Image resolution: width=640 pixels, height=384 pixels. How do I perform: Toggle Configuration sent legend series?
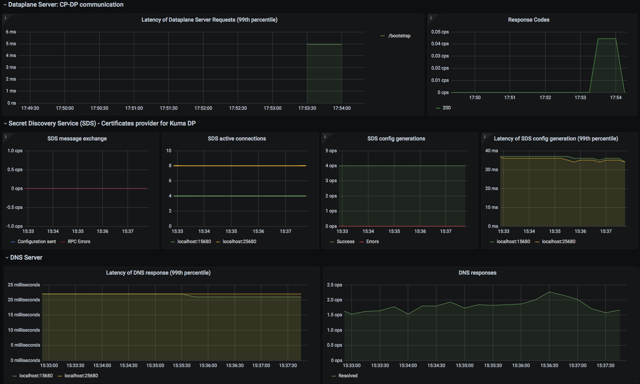point(37,242)
